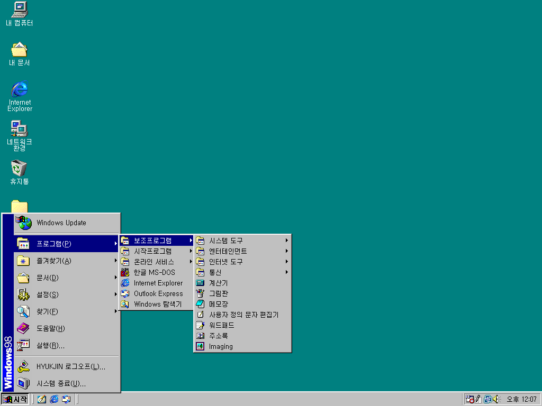Click the 워드패드 icon
Screen dimensions: 542x406
click(200, 325)
